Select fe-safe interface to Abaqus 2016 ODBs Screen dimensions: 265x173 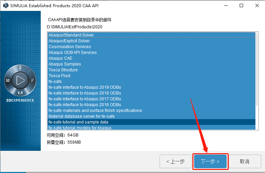pyautogui.click(x=151, y=105)
